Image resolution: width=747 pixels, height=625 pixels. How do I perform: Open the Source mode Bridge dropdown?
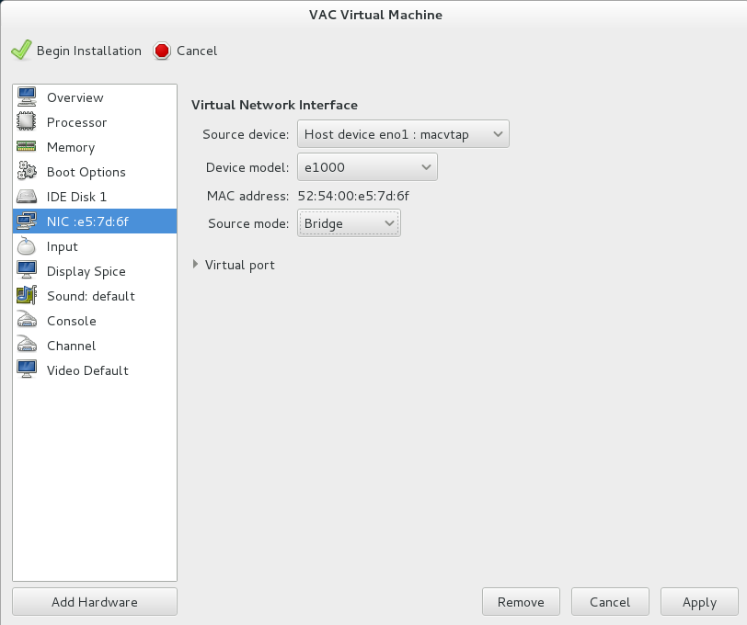[x=349, y=223]
